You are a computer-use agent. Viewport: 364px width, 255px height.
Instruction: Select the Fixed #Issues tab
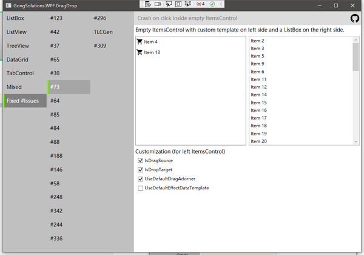coord(25,101)
